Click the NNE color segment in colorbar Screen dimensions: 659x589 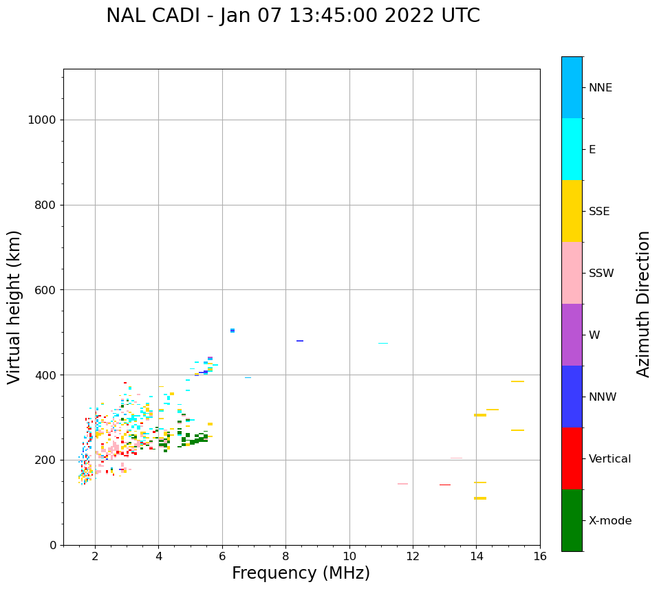pos(572,87)
